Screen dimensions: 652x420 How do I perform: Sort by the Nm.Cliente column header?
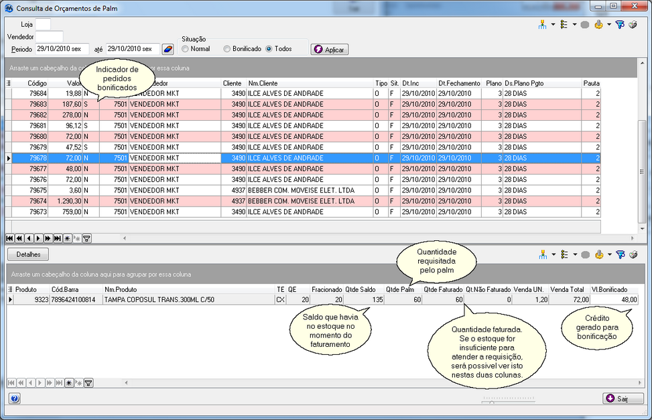coord(310,83)
